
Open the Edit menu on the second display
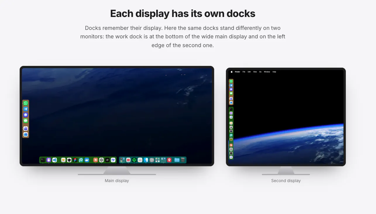[x=249, y=72]
